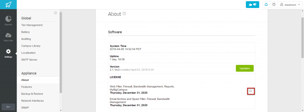Click the help icon beside About heading
Viewport: 304px width, 112px height.
point(124,14)
